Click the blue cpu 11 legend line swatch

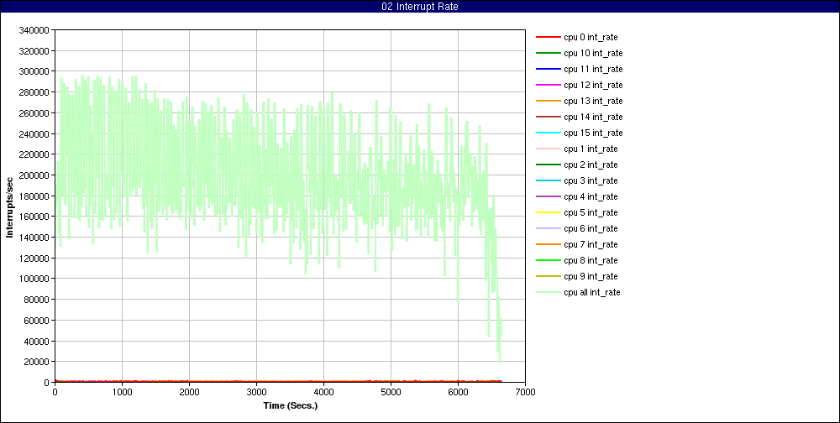[x=548, y=70]
